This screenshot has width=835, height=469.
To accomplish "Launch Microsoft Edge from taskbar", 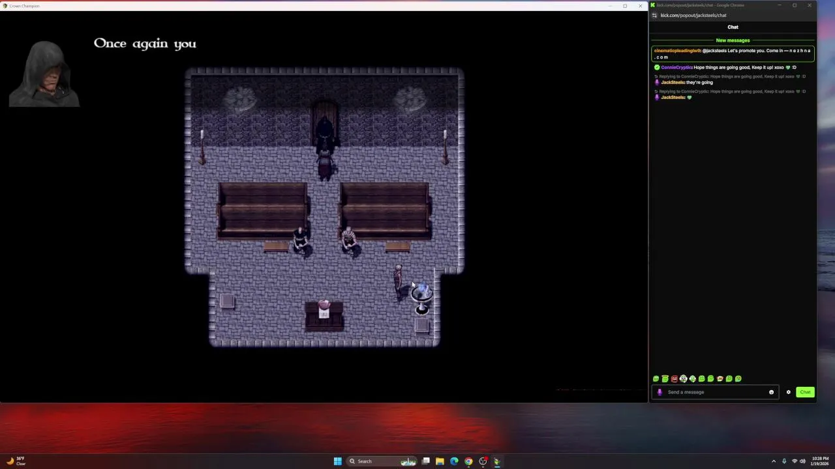I will (x=454, y=461).
